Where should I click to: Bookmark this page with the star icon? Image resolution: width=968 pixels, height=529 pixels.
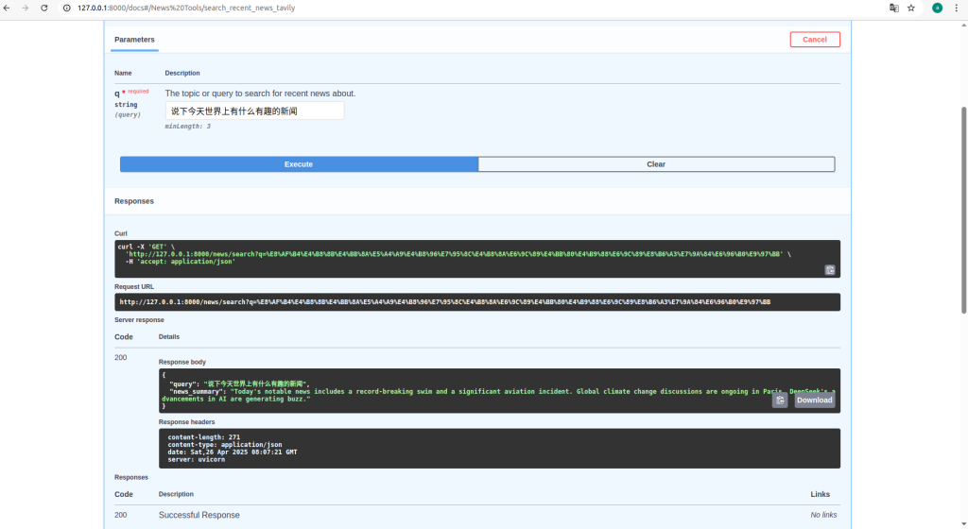(911, 8)
